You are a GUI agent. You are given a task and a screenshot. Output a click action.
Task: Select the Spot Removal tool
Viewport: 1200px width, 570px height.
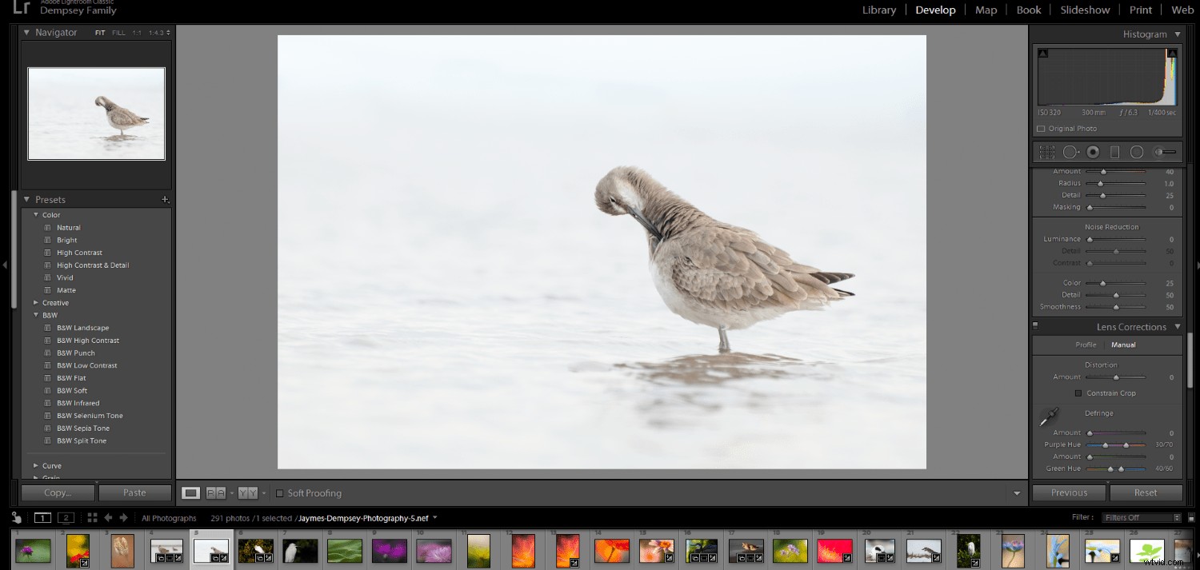(x=1070, y=151)
